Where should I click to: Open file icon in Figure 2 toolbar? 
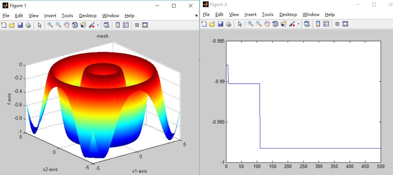tap(212, 24)
